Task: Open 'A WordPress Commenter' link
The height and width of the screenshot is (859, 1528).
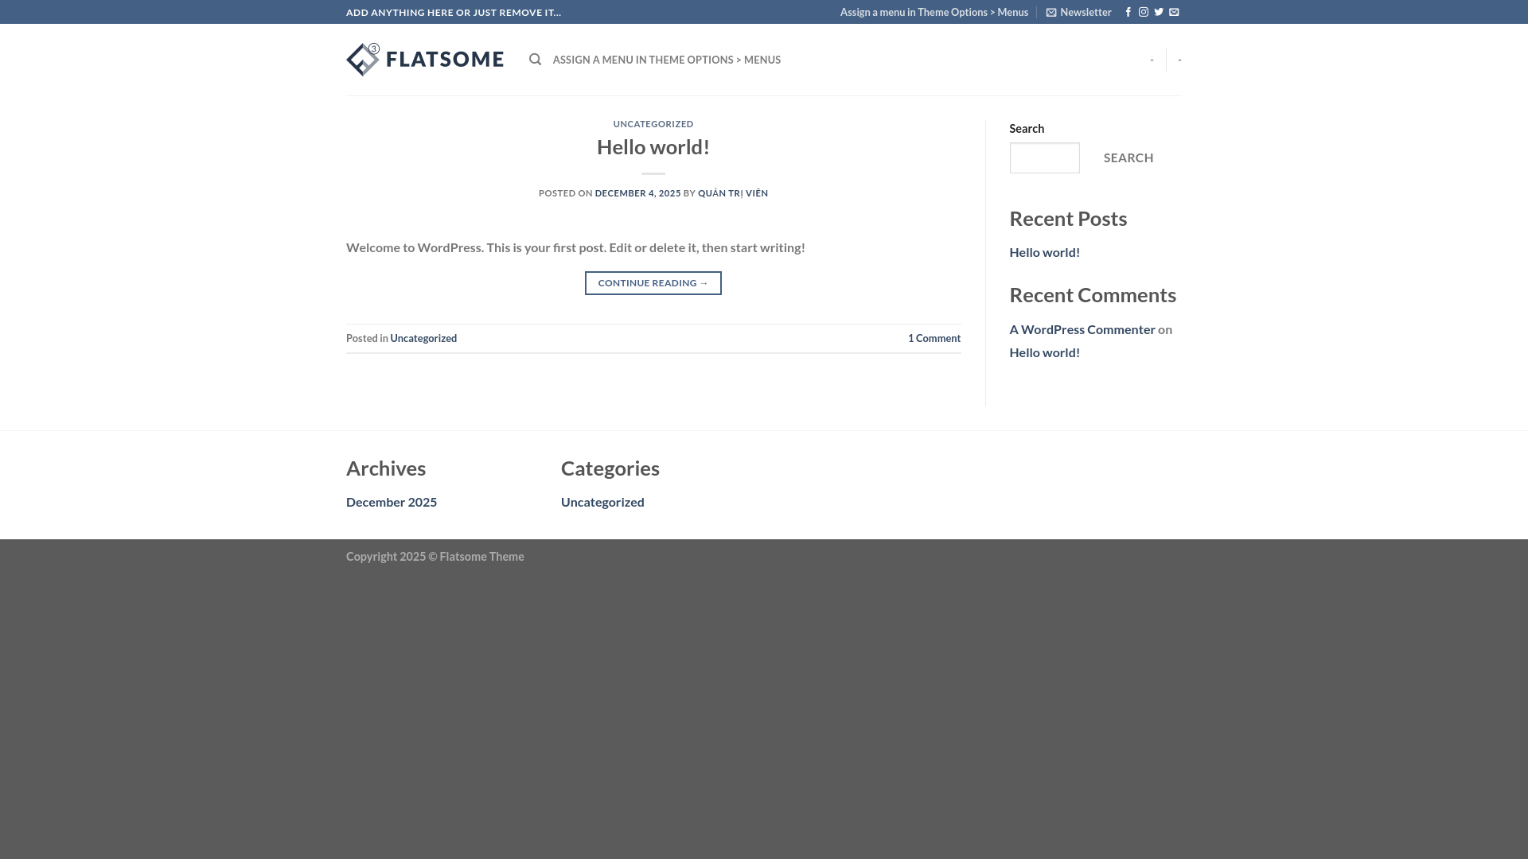Action: point(1082,329)
